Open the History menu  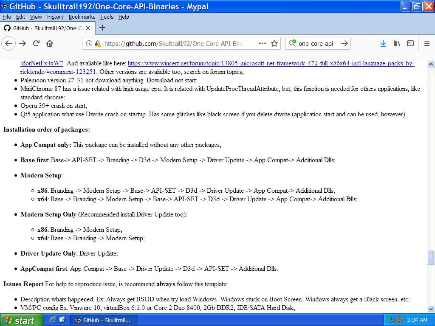(x=55, y=17)
